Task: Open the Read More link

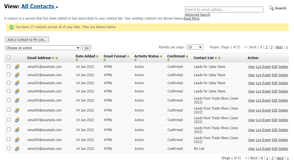Action: click(x=192, y=18)
